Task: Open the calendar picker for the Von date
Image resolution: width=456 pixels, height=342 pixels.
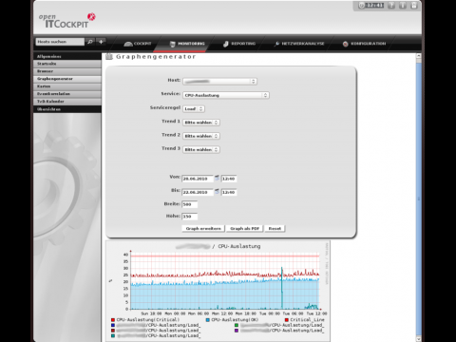Action: pyautogui.click(x=217, y=179)
